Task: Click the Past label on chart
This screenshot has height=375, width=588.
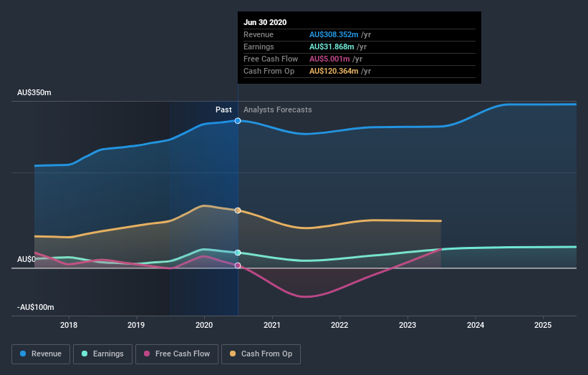Action: click(x=223, y=109)
